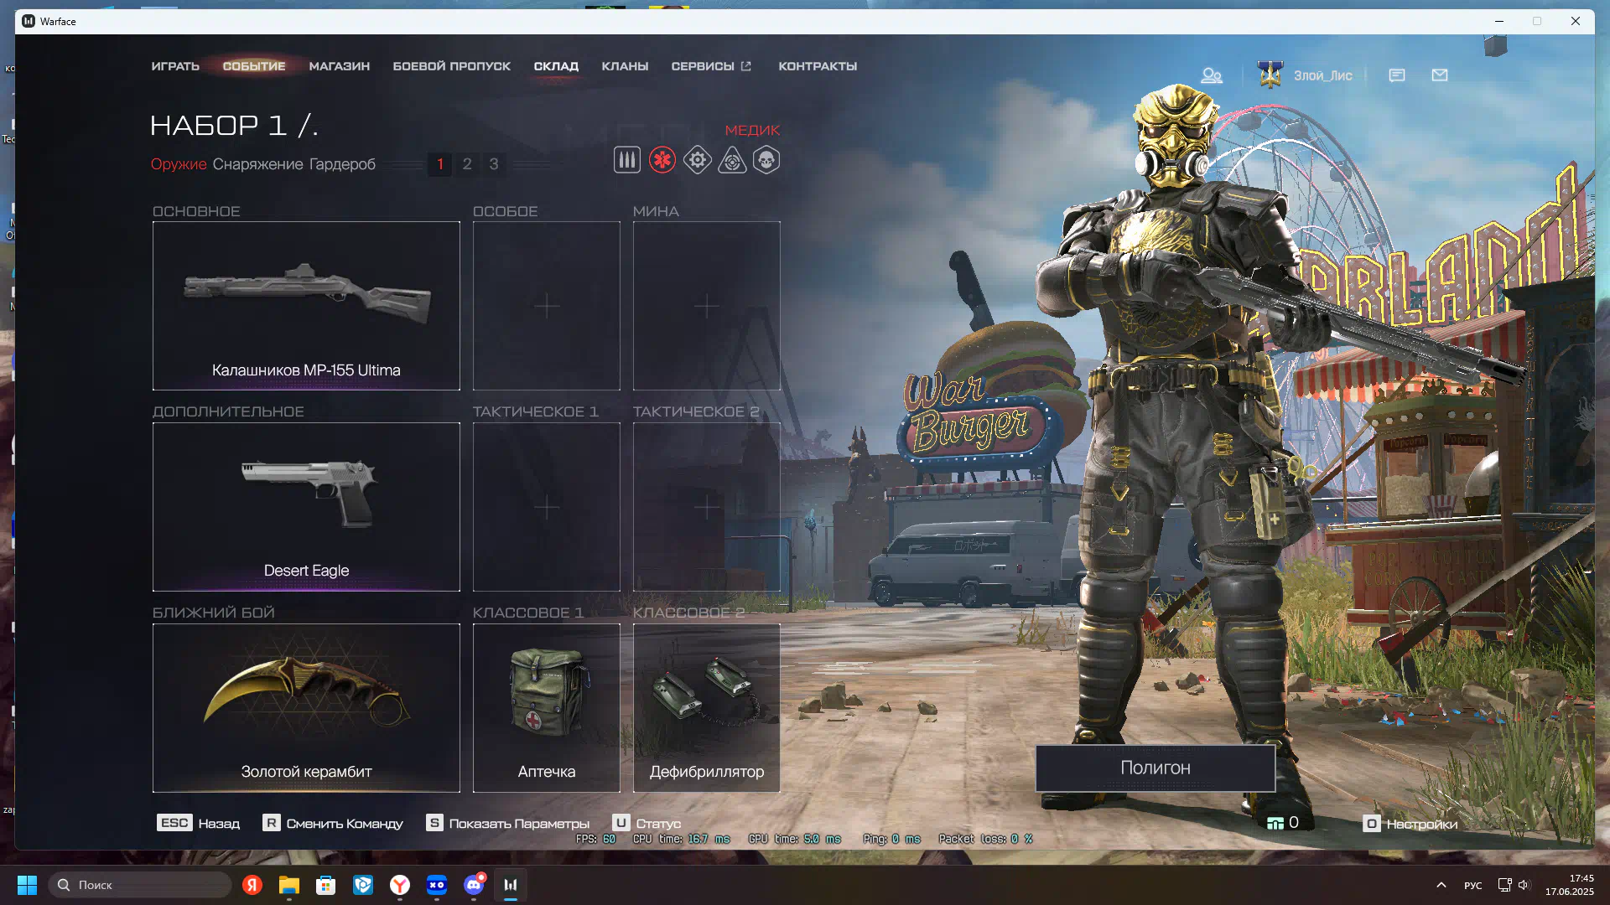Image resolution: width=1610 pixels, height=905 pixels.
Task: Add item to ТАКТИЧЕСКОЕ 1 slot
Action: (547, 507)
